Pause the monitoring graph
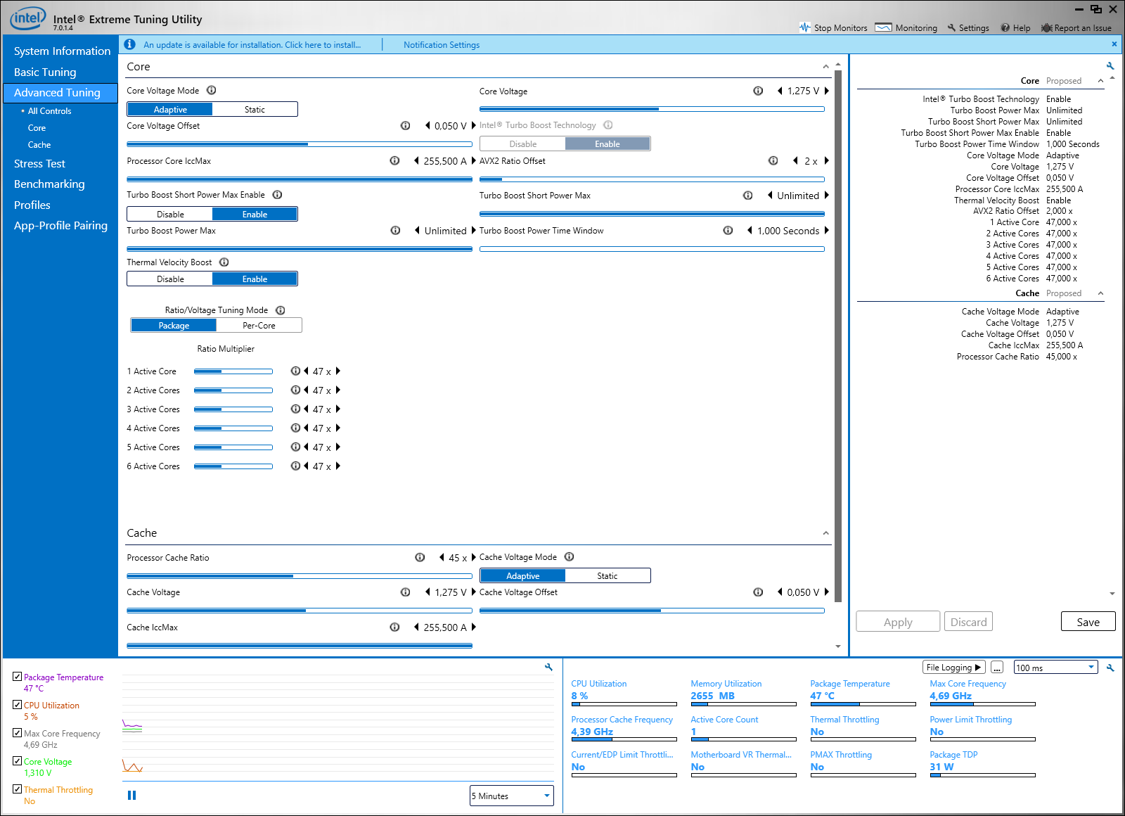Viewport: 1125px width, 816px height. 131,795
